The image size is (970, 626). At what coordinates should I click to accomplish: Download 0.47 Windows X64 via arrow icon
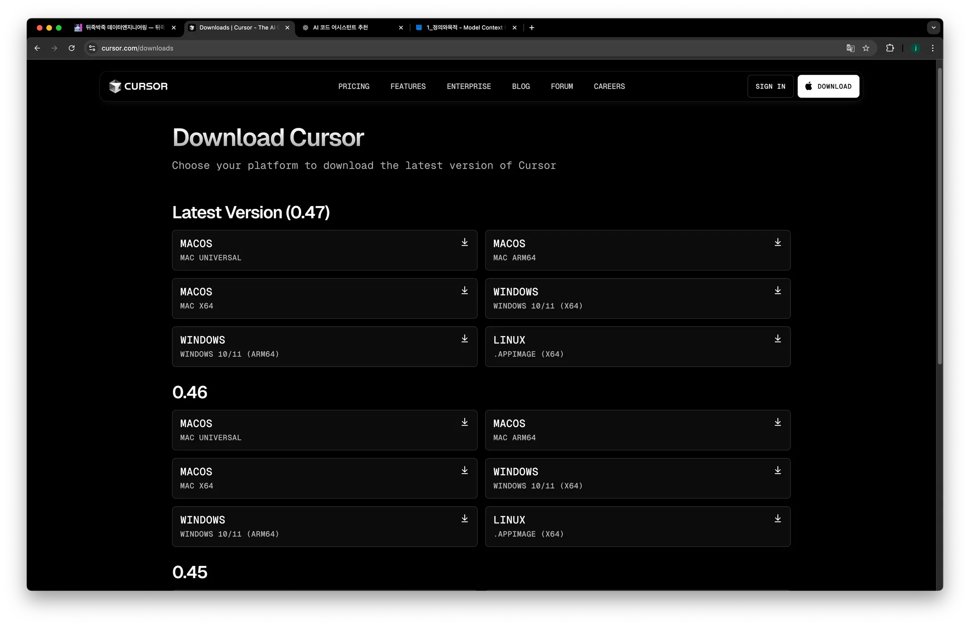778,291
